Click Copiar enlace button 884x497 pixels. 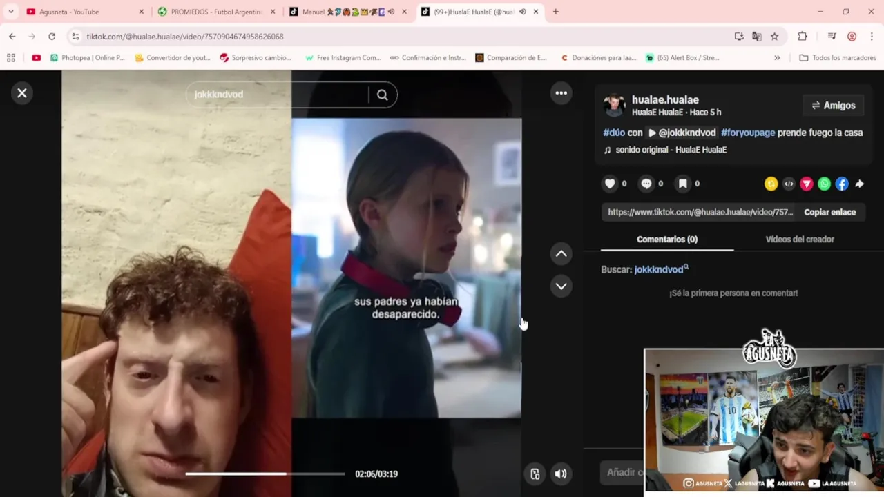[x=829, y=212]
